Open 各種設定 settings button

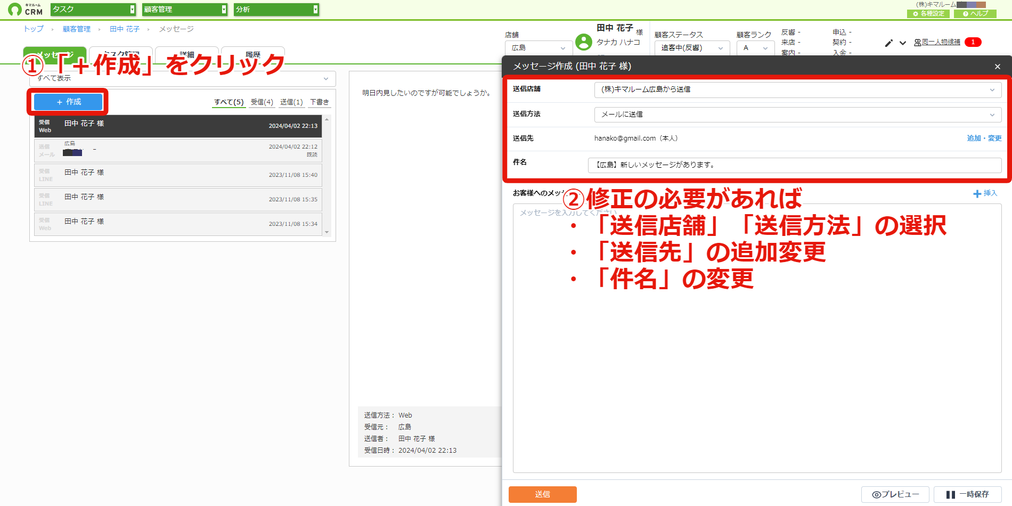point(928,14)
